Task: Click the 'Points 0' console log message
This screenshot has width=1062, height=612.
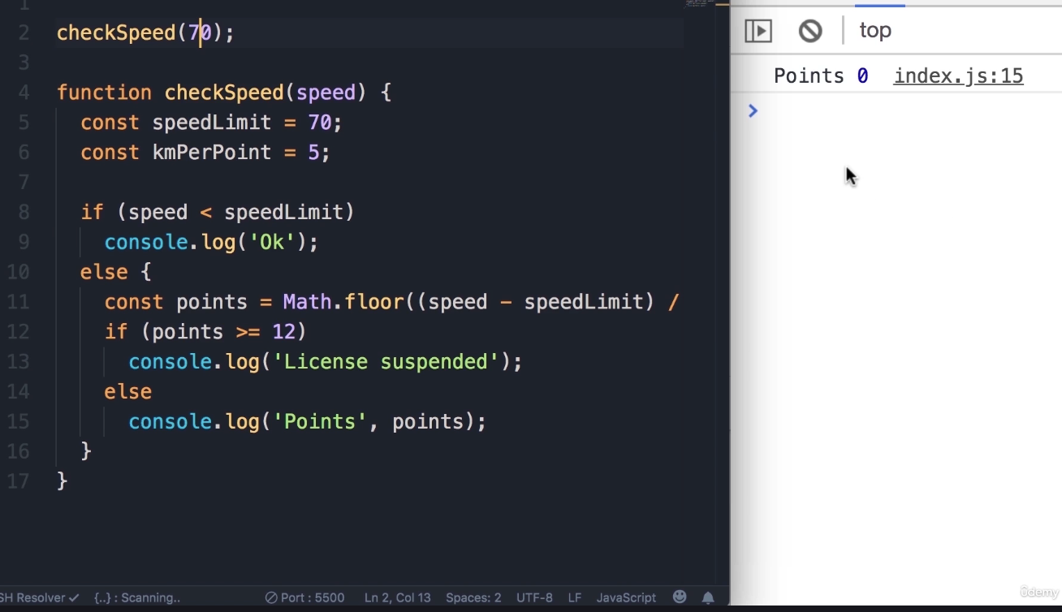Action: pos(820,76)
